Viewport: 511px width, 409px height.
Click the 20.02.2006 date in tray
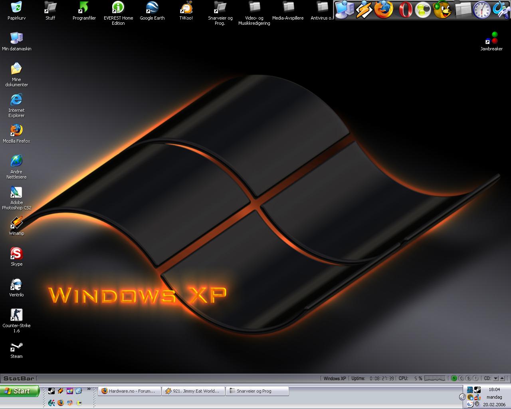click(494, 405)
